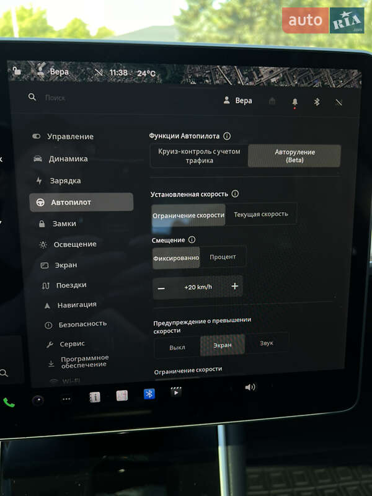Open the Вера driver profile

pos(238,100)
